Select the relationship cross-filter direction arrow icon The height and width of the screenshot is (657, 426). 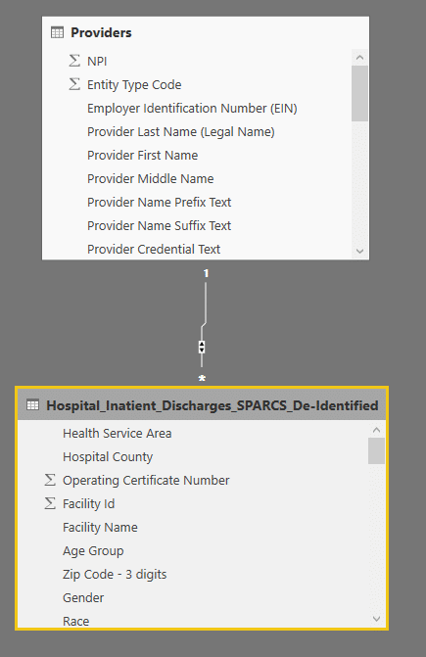pos(202,347)
